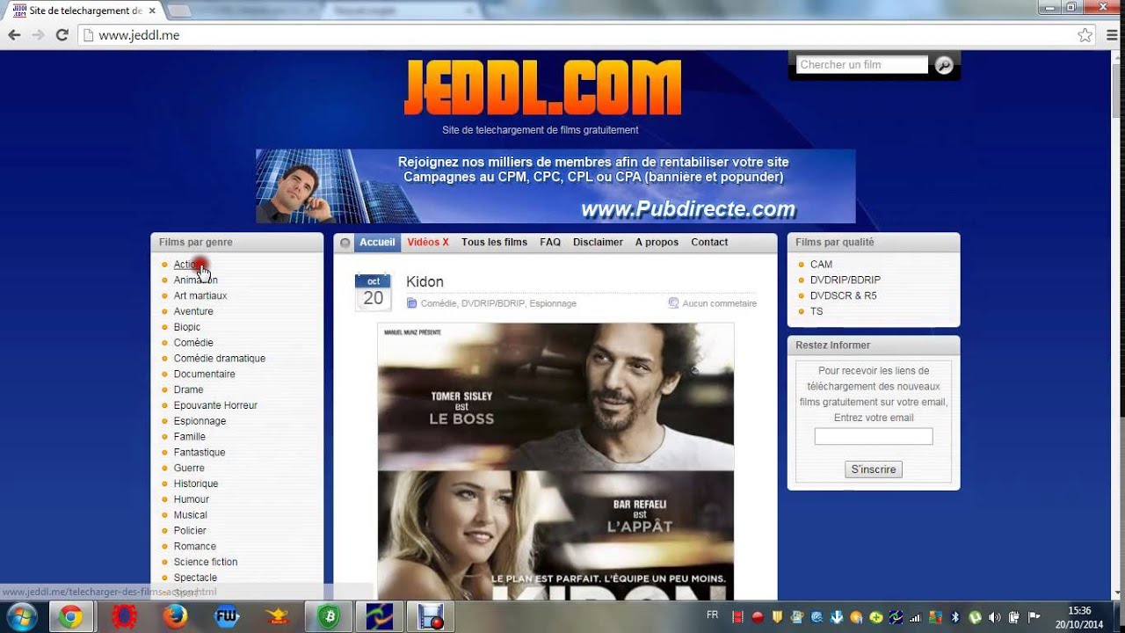Click the volume speaker tray icon
Viewport: 1125px width, 633px height.
[995, 617]
